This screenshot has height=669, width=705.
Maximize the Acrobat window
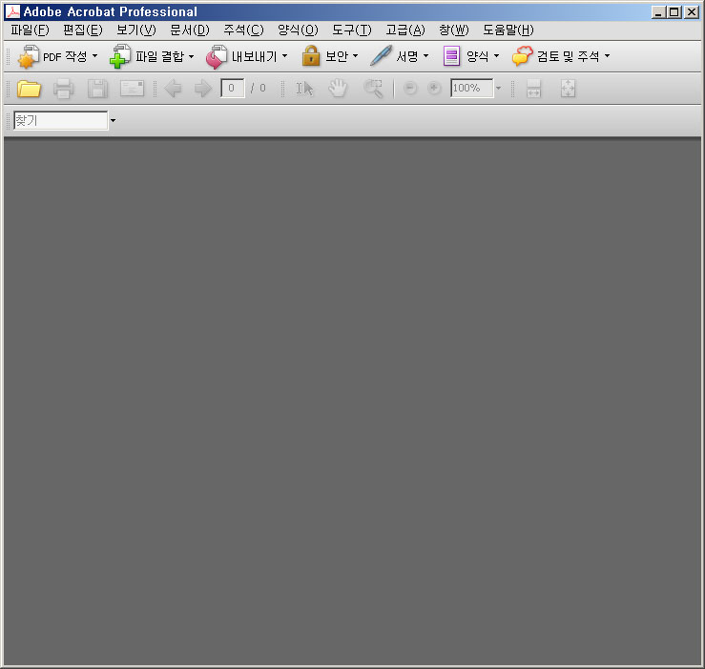(674, 12)
